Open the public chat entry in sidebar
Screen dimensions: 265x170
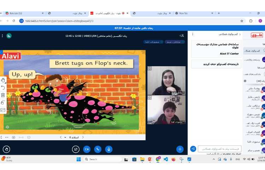click(254, 51)
